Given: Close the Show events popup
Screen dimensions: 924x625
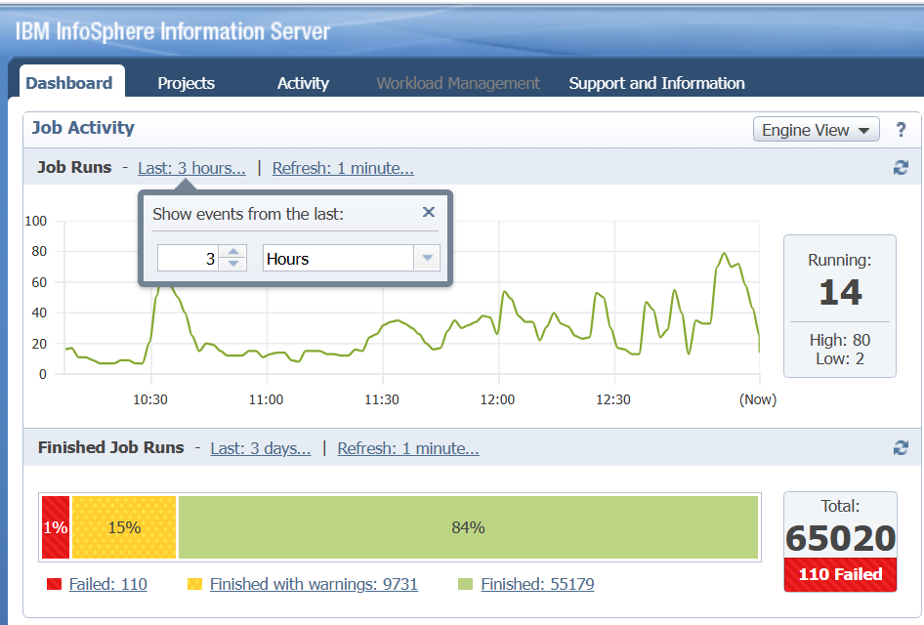Looking at the screenshot, I should 428,213.
